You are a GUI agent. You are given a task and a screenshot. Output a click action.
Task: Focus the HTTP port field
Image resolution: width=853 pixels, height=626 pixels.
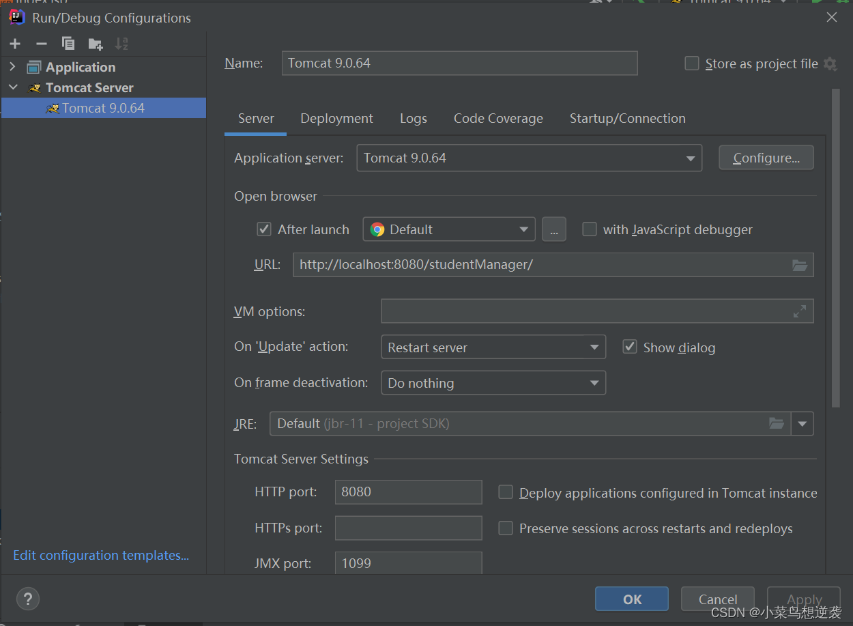[x=409, y=492]
